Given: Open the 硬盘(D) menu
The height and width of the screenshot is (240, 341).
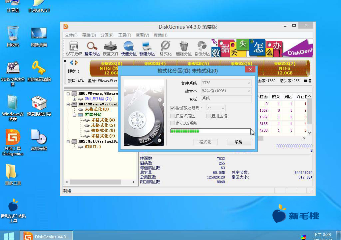Looking at the screenshot, I should pos(89,35).
